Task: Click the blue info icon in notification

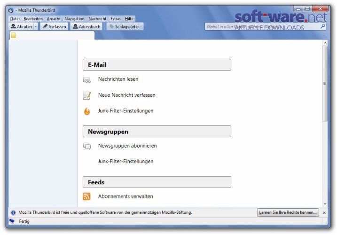Action: pyautogui.click(x=13, y=212)
